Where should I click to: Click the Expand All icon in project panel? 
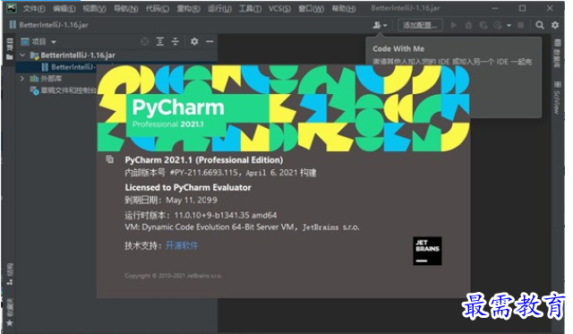160,42
